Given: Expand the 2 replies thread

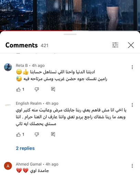Looking at the screenshot, I should point(25,148).
